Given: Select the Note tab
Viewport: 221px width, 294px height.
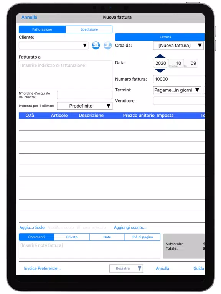Looking at the screenshot, I should (x=107, y=237).
